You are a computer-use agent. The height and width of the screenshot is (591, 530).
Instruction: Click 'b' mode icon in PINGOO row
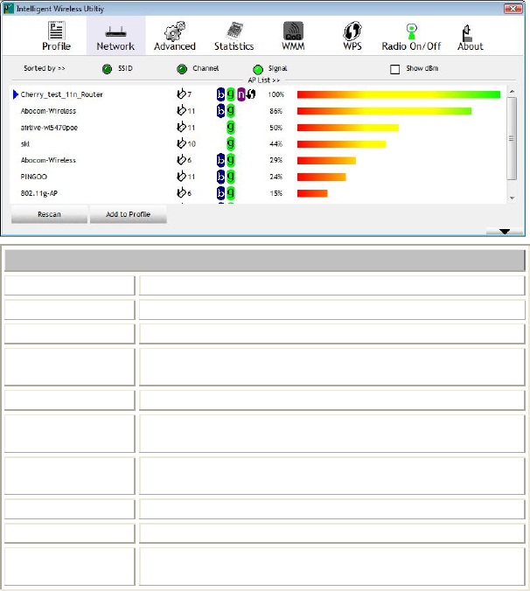click(x=220, y=177)
